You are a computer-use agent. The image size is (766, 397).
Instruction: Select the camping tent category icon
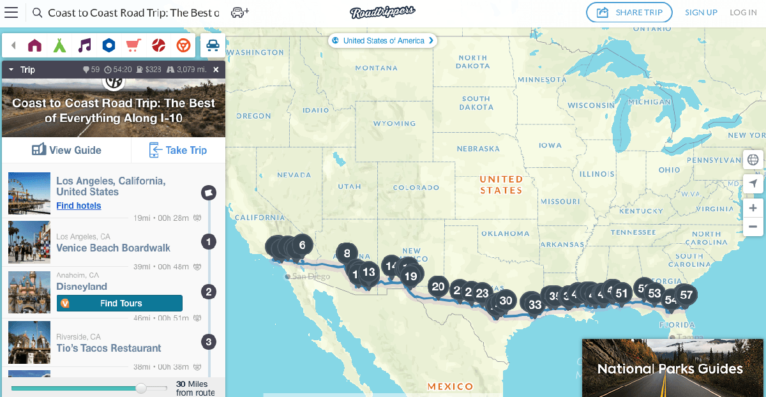pyautogui.click(x=59, y=45)
